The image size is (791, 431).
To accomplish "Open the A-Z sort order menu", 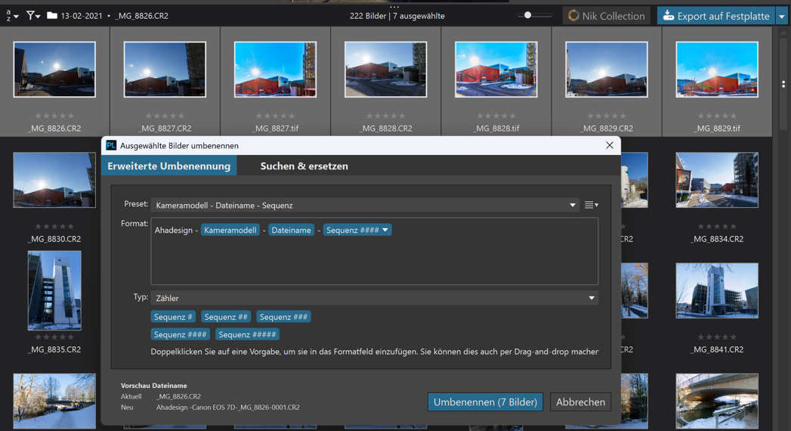I will (12, 15).
